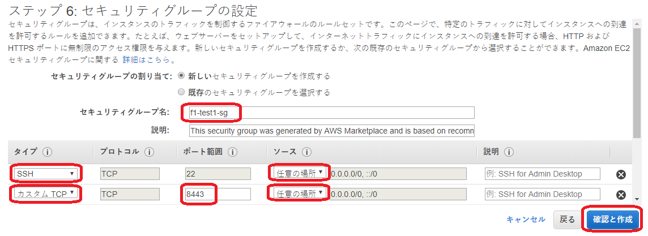Screen dimensions: 648x236
Task: Click the 戻る button
Action: coord(568,220)
